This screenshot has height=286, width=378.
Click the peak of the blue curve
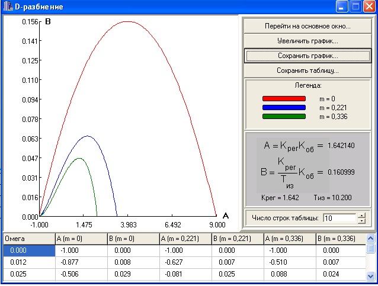point(88,136)
